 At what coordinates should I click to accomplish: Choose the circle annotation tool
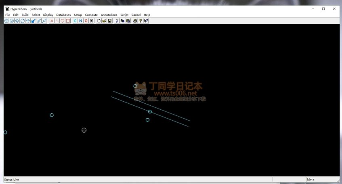(63, 21)
